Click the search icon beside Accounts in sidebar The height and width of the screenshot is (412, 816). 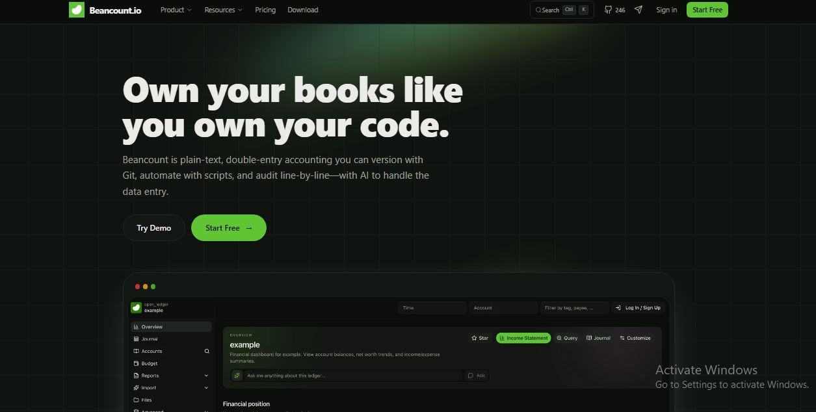pos(207,351)
